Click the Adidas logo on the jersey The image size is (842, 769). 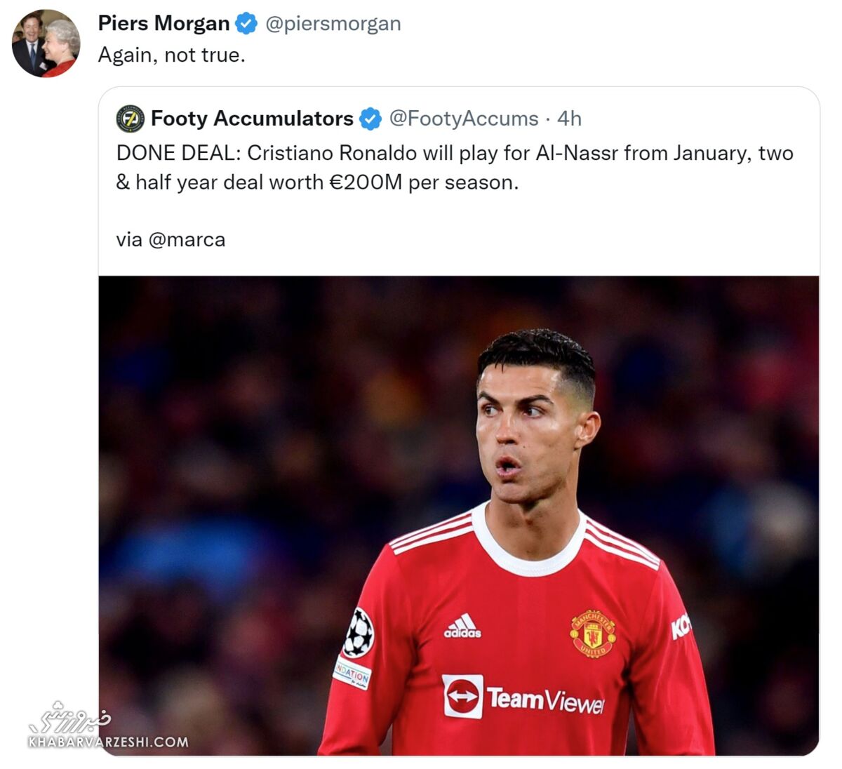462,626
